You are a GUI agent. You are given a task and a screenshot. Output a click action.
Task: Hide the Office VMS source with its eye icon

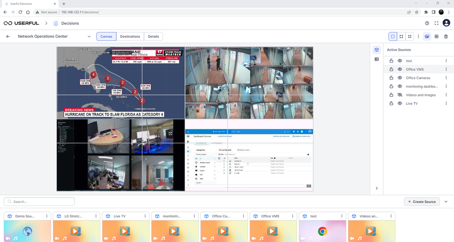click(x=400, y=69)
